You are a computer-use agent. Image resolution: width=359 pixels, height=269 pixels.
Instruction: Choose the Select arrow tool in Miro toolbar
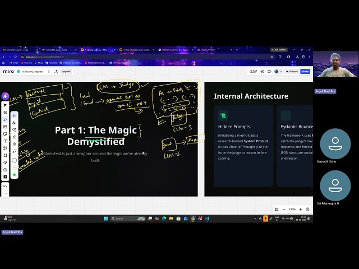click(x=5, y=105)
